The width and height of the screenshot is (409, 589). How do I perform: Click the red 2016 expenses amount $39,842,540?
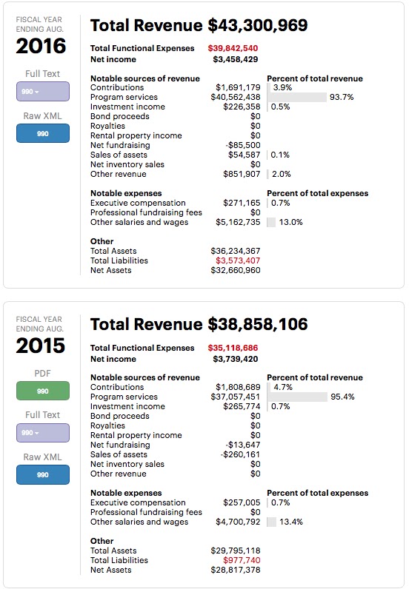[233, 48]
